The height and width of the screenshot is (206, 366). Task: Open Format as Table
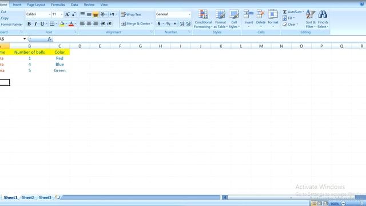pos(220,19)
